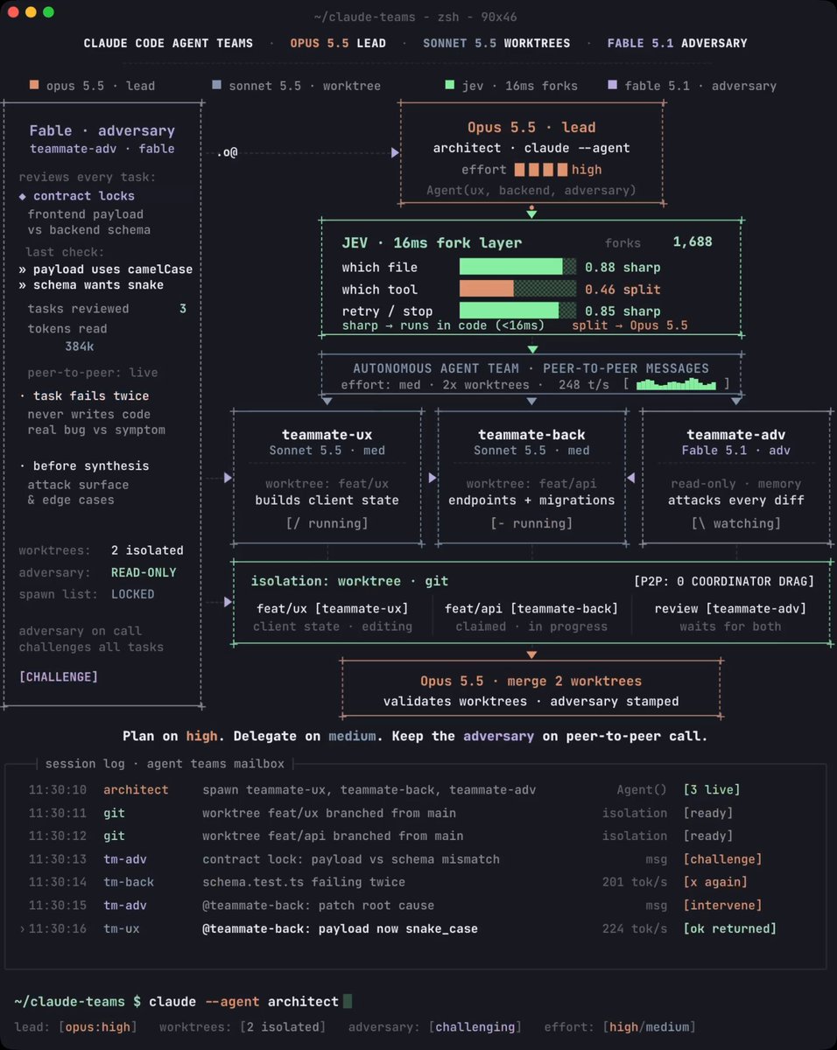Click the before synthesis bullet
Screen dimensions: 837x1050
point(84,465)
